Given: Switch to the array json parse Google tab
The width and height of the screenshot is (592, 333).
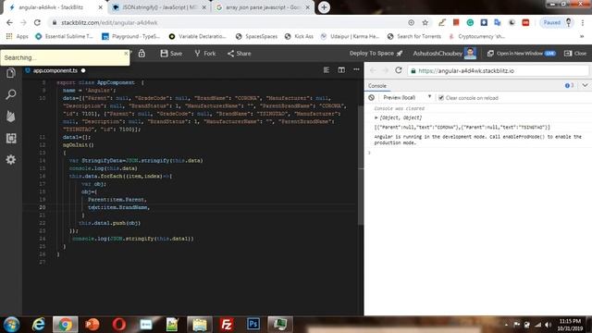Looking at the screenshot, I should [263, 7].
